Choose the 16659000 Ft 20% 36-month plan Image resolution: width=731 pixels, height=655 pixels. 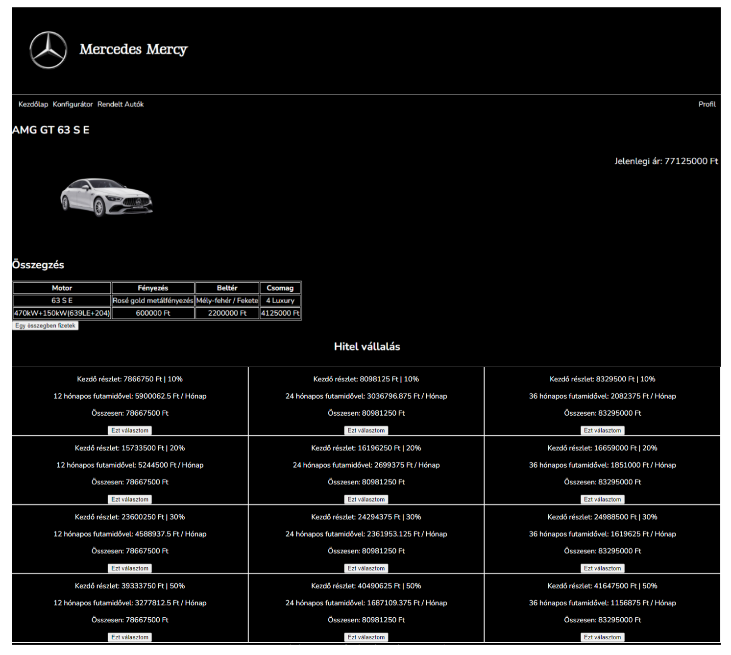pyautogui.click(x=602, y=500)
